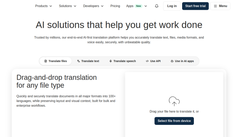Viewport: 235px width, 137px height.
Task: Click the Log in button
Action: coord(172,6)
